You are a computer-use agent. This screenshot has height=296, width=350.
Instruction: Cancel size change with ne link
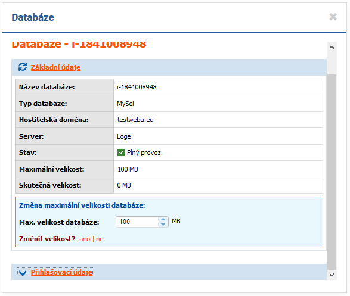(x=100, y=239)
